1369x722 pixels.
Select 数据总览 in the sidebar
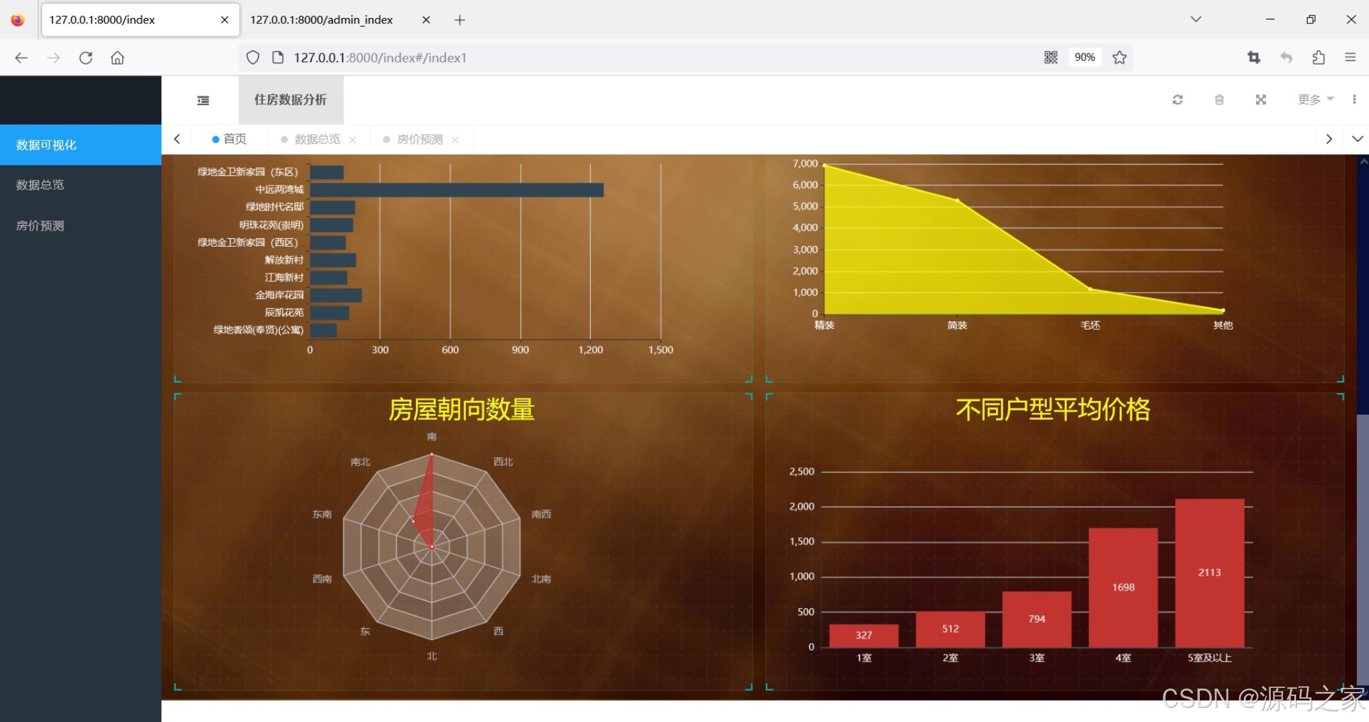coord(40,185)
